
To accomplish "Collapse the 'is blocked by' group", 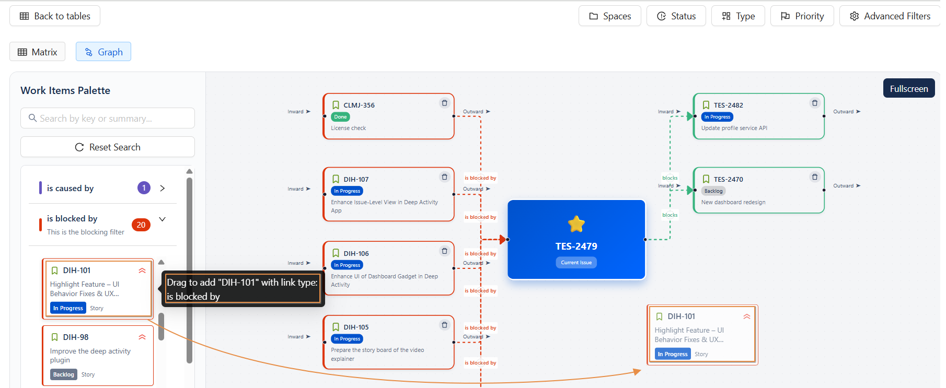I will pos(163,219).
